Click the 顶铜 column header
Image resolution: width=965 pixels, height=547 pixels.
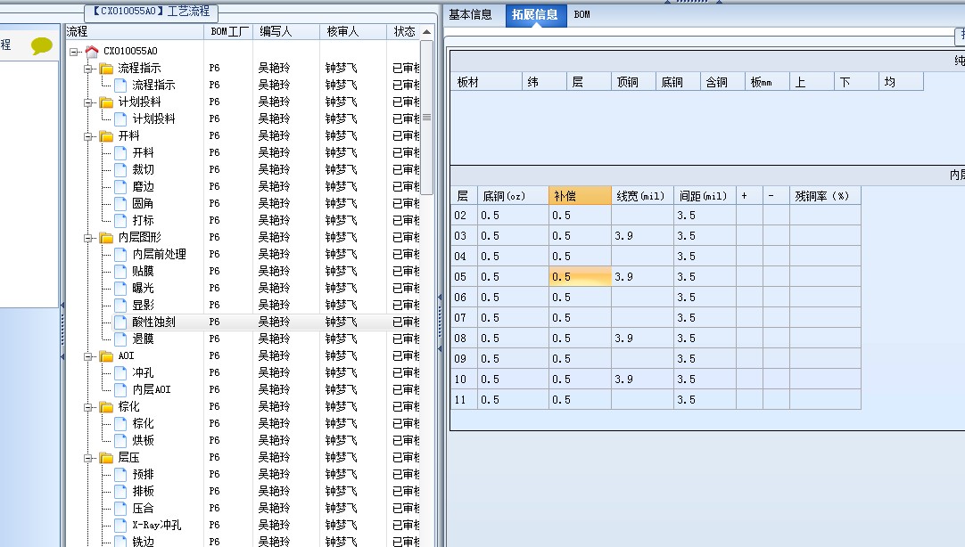pyautogui.click(x=633, y=82)
